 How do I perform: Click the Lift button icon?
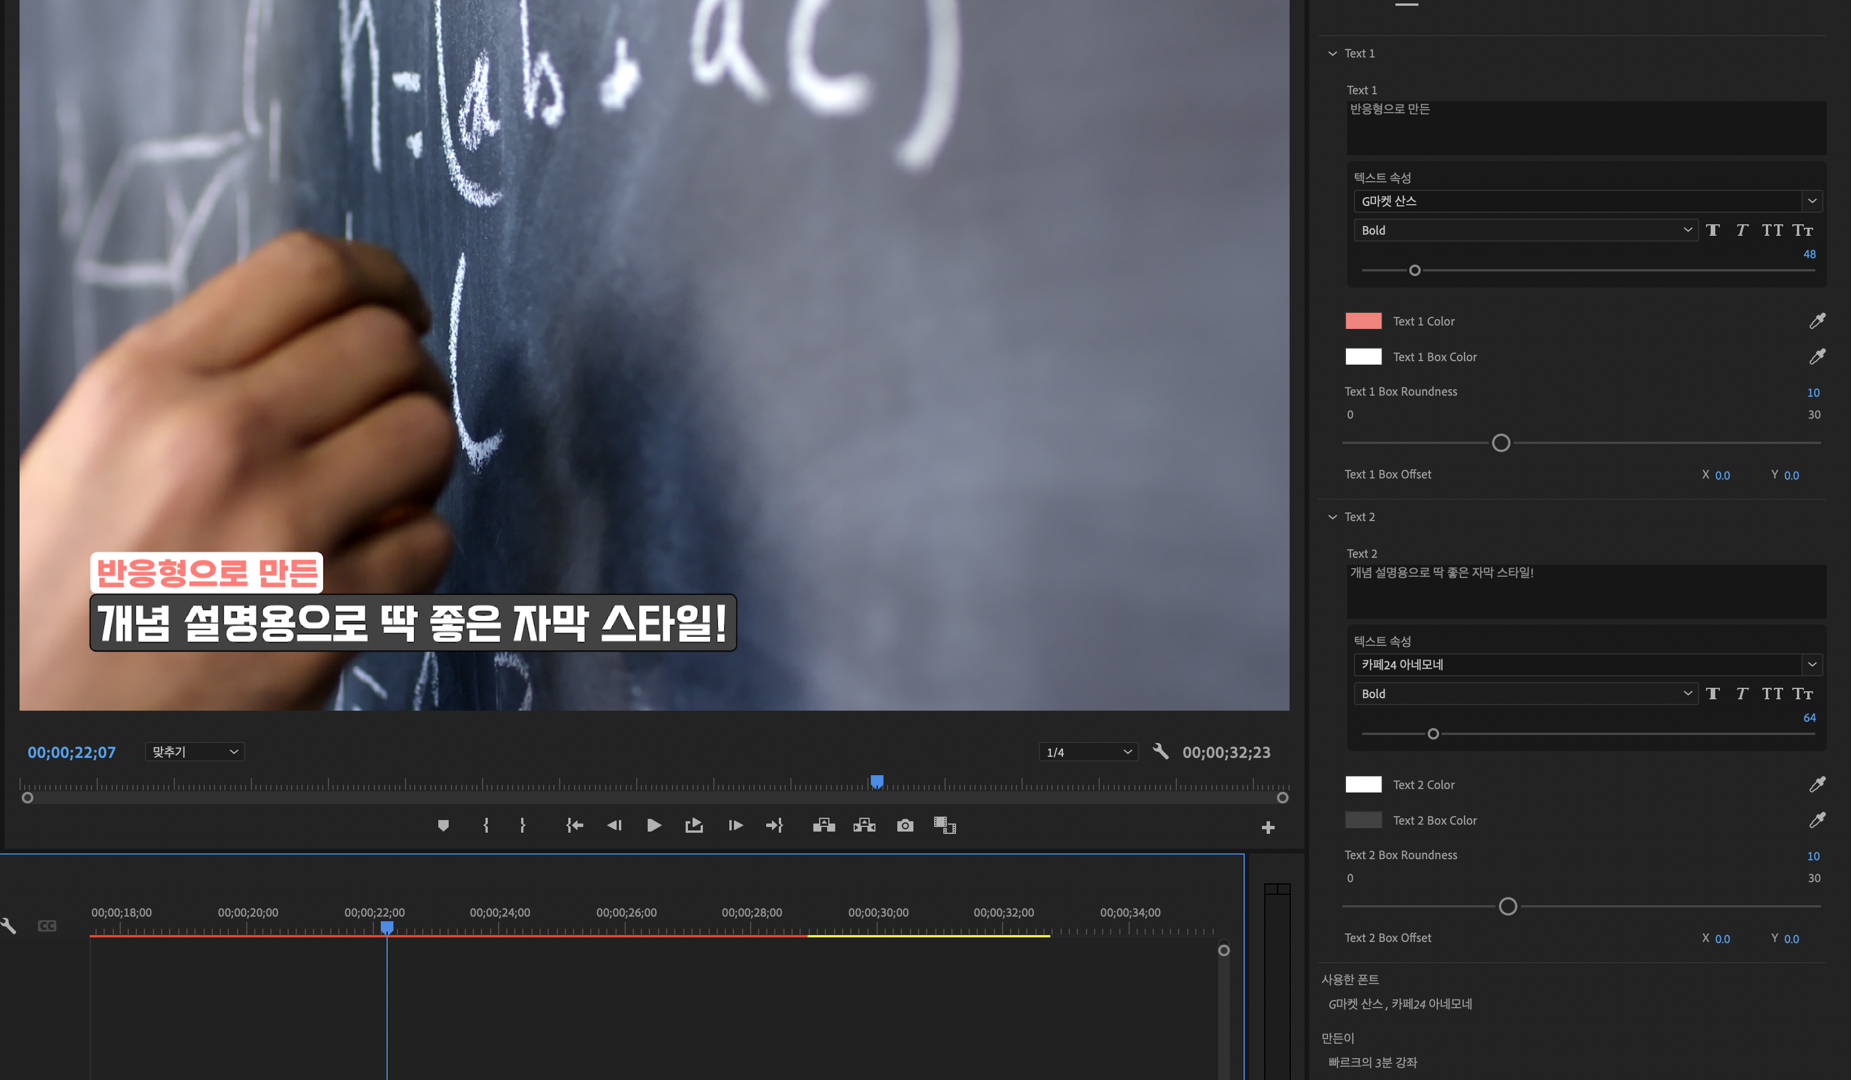click(x=824, y=826)
